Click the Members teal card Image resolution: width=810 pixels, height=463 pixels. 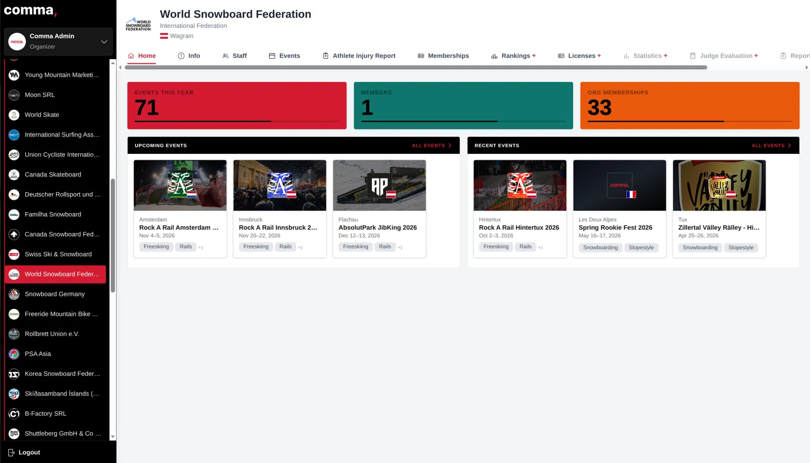[463, 106]
